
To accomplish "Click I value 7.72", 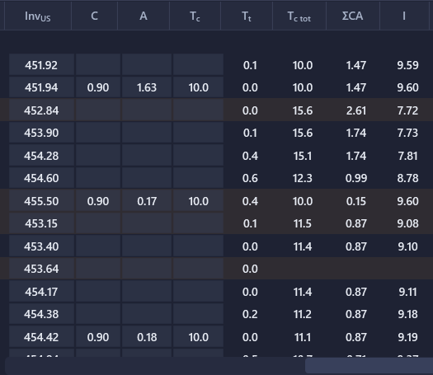I will [x=407, y=110].
